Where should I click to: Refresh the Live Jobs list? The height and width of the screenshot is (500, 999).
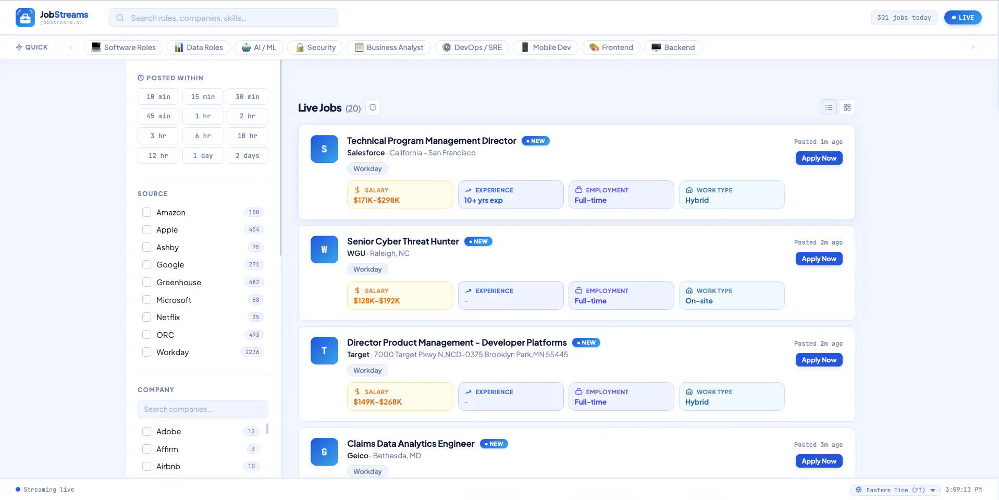[373, 107]
